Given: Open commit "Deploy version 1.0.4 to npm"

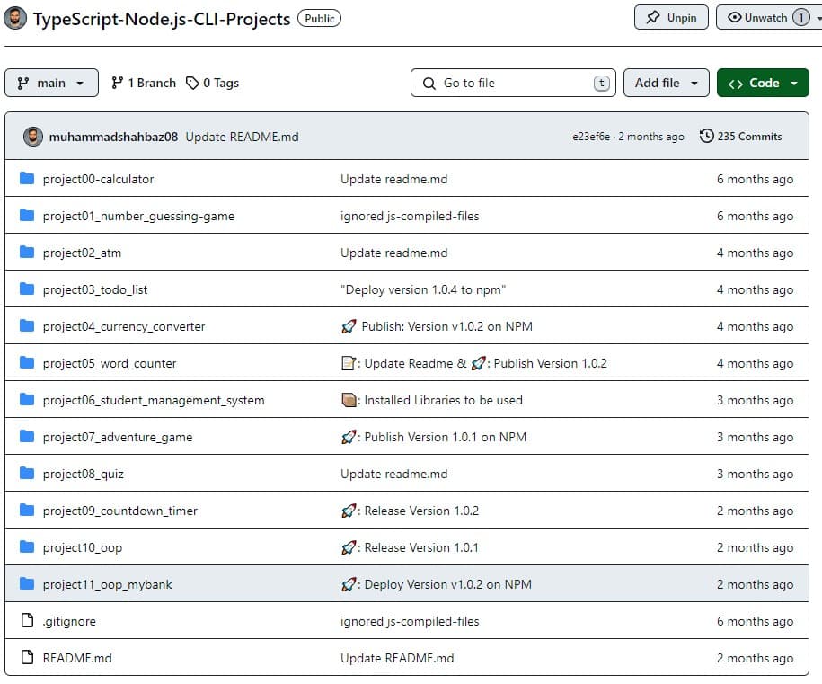Looking at the screenshot, I should tap(423, 289).
